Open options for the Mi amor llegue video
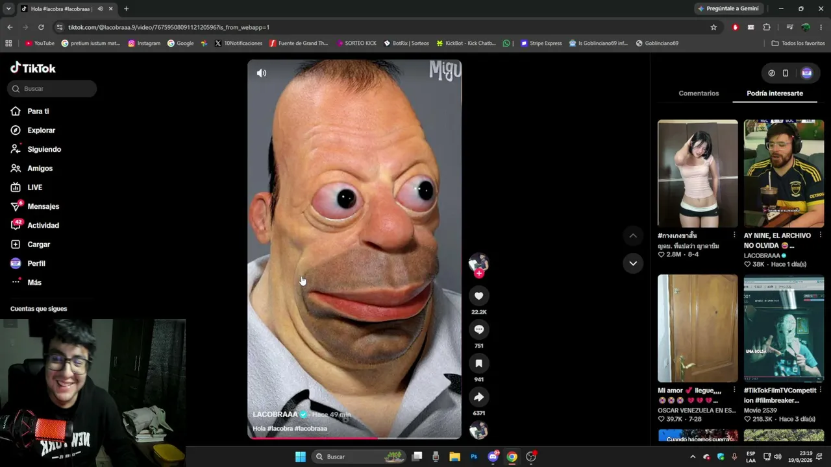831x467 pixels. tap(734, 390)
